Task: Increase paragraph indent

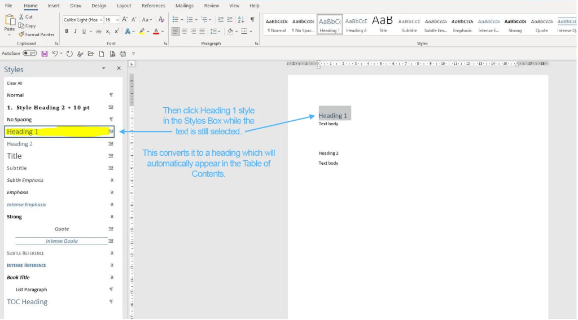Action: [x=230, y=20]
